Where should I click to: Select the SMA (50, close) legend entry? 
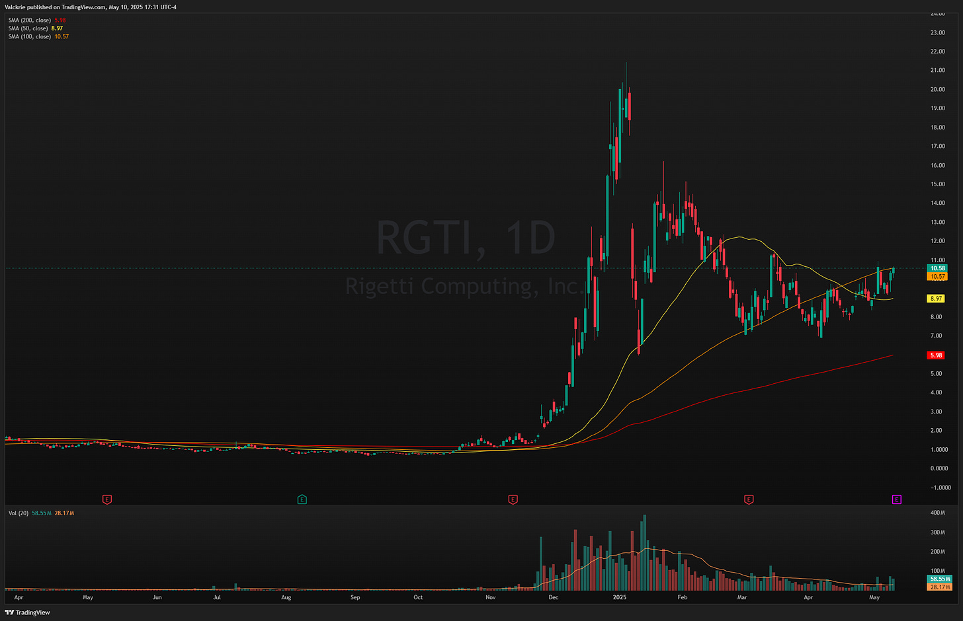pos(36,28)
